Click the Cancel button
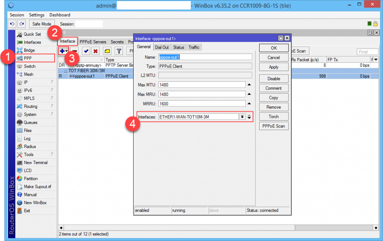 pos(274,58)
